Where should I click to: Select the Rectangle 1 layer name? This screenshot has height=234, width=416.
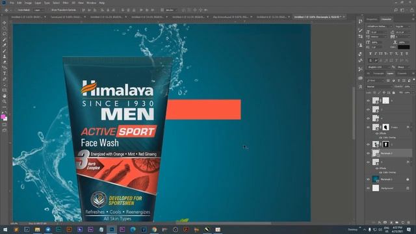(x=387, y=179)
